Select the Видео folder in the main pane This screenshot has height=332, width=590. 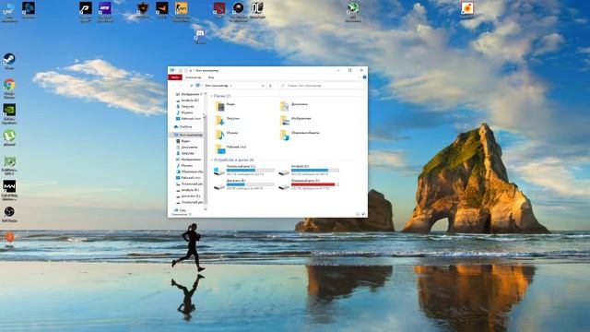(225, 106)
